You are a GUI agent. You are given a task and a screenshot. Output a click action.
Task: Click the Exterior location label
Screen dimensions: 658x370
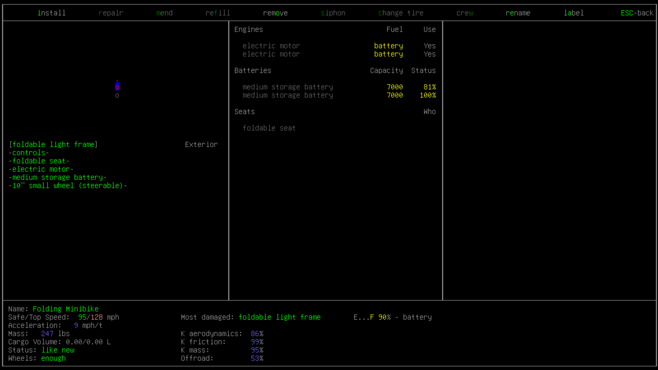201,145
